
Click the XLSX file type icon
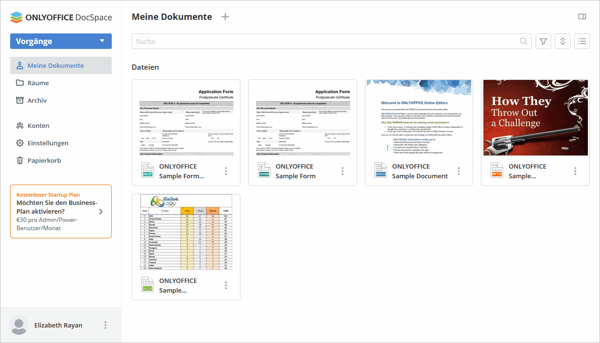148,284
